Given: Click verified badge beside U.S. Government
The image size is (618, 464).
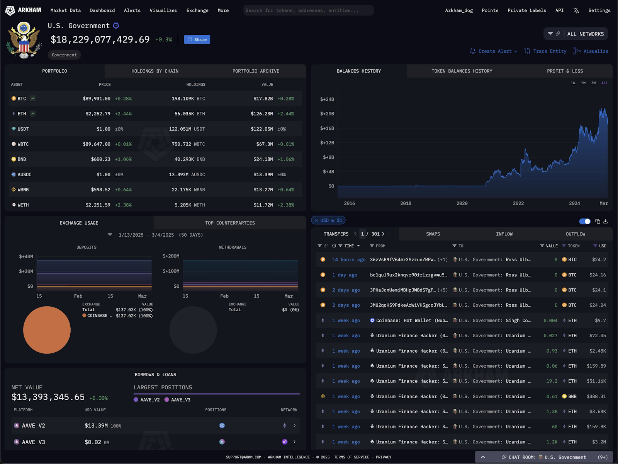Looking at the screenshot, I should [x=116, y=26].
